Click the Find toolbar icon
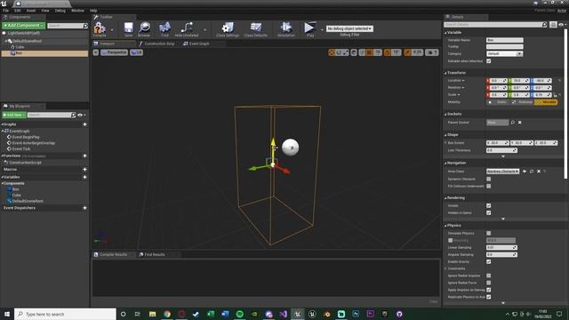The width and height of the screenshot is (569, 320). 164,28
